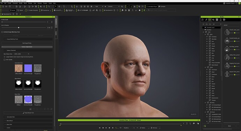This screenshot has height=131, width=241.
Task: Collapse the Texture Channels section
Action: (x=28, y=50)
